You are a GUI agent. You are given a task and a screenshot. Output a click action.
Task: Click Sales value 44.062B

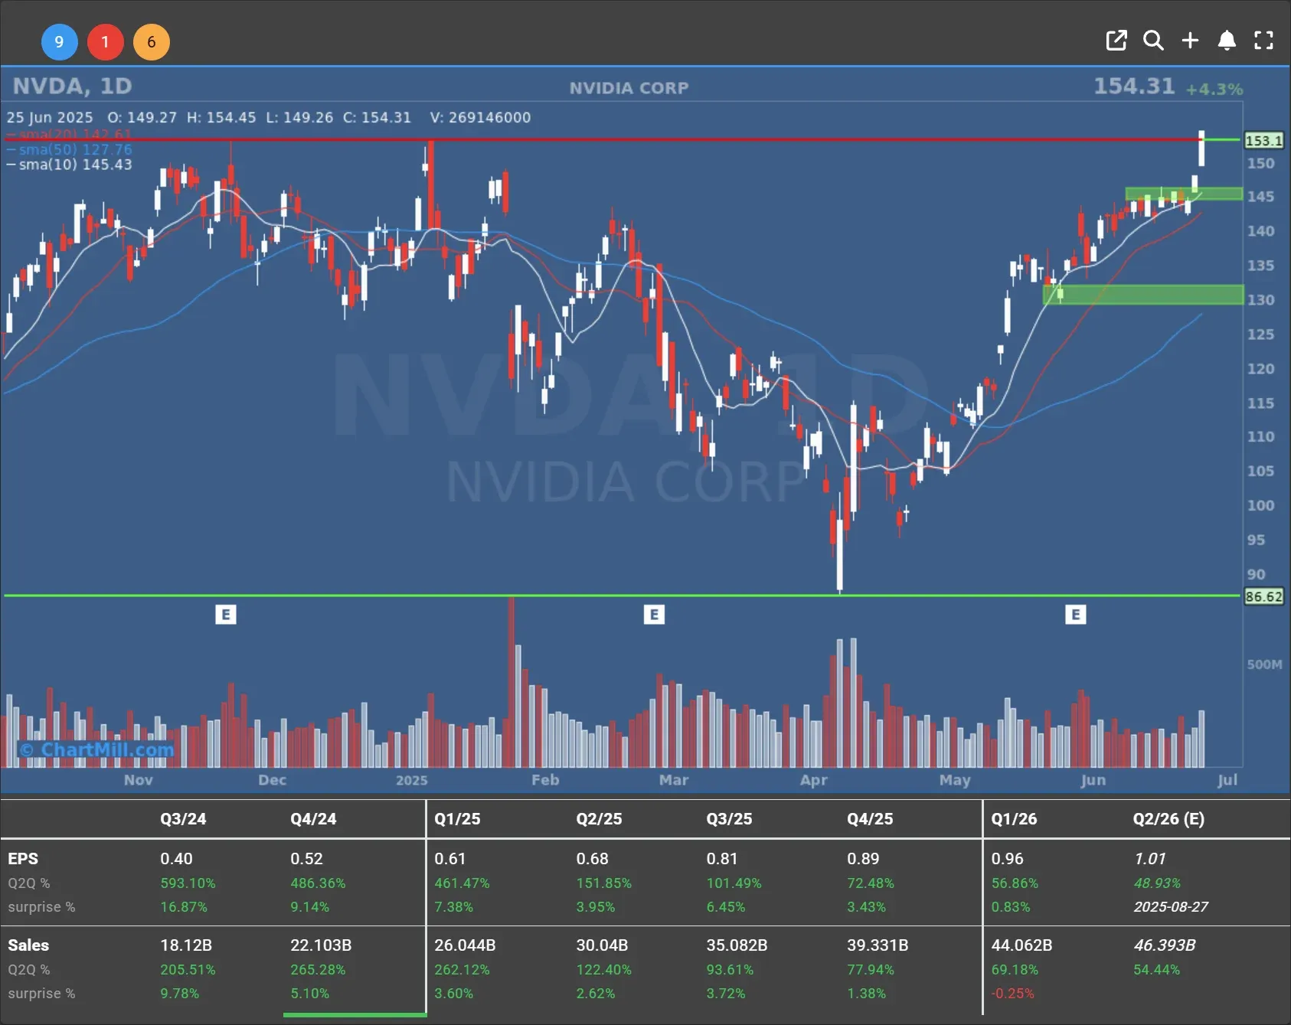pyautogui.click(x=1021, y=945)
